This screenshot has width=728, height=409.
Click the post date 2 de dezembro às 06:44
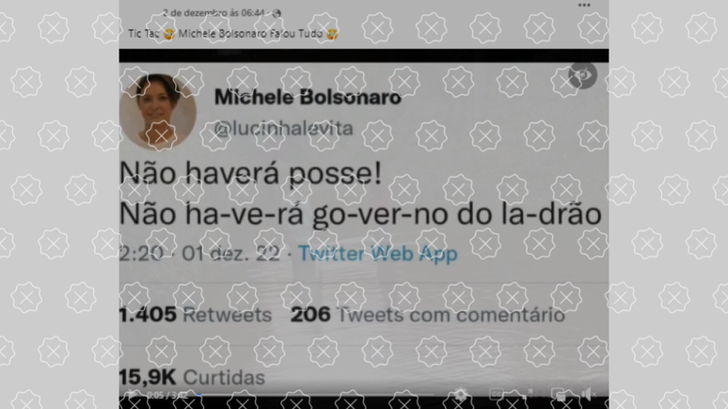click(x=214, y=13)
